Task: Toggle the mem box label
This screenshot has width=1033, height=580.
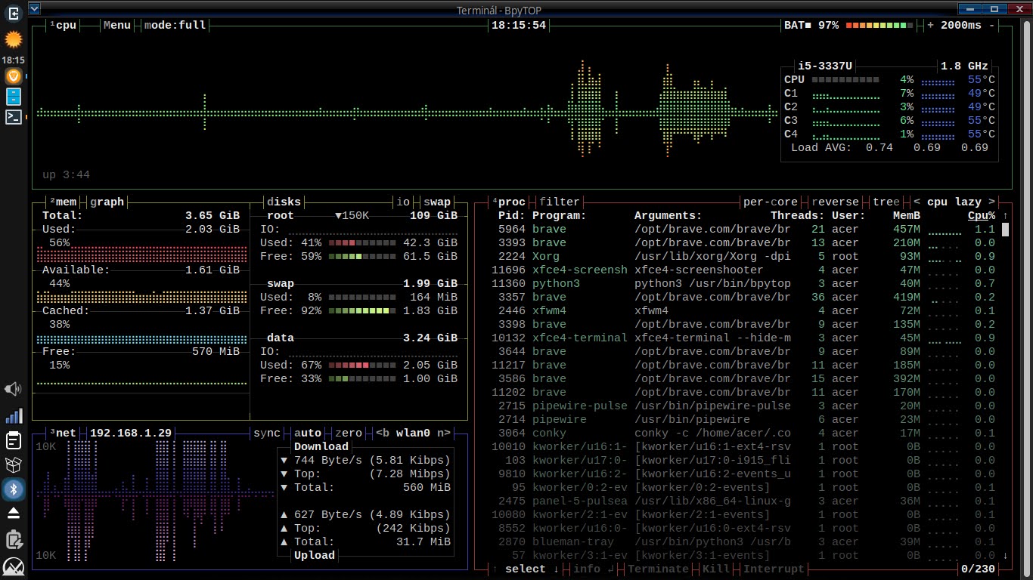Action: (x=64, y=202)
